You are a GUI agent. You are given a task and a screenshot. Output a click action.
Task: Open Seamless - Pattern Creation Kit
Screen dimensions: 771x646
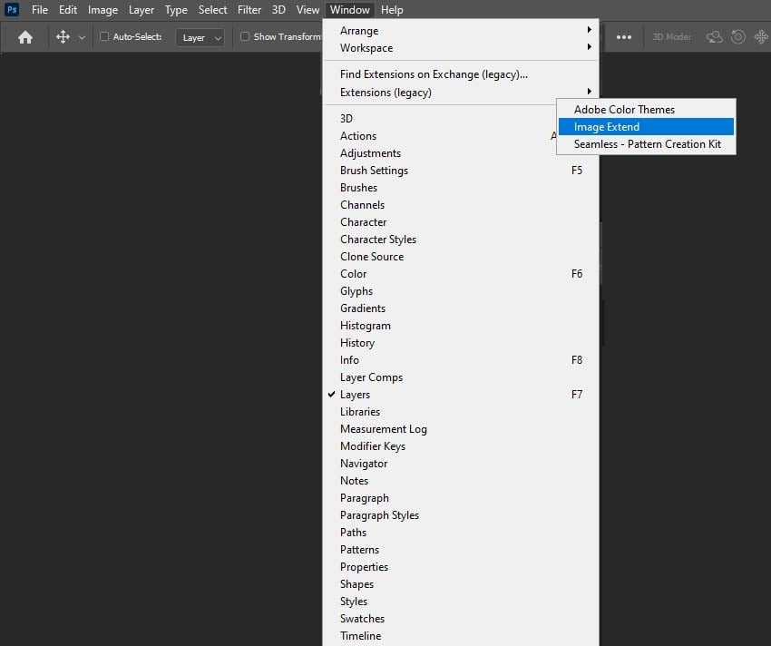[x=646, y=143]
